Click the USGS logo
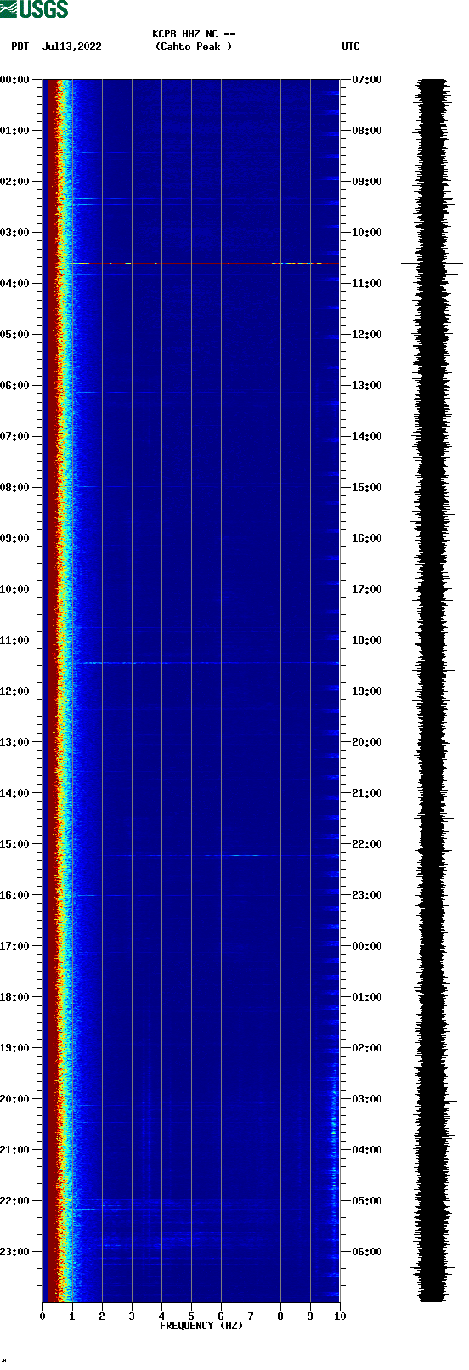This screenshot has height=1370, width=469. pos(34,9)
